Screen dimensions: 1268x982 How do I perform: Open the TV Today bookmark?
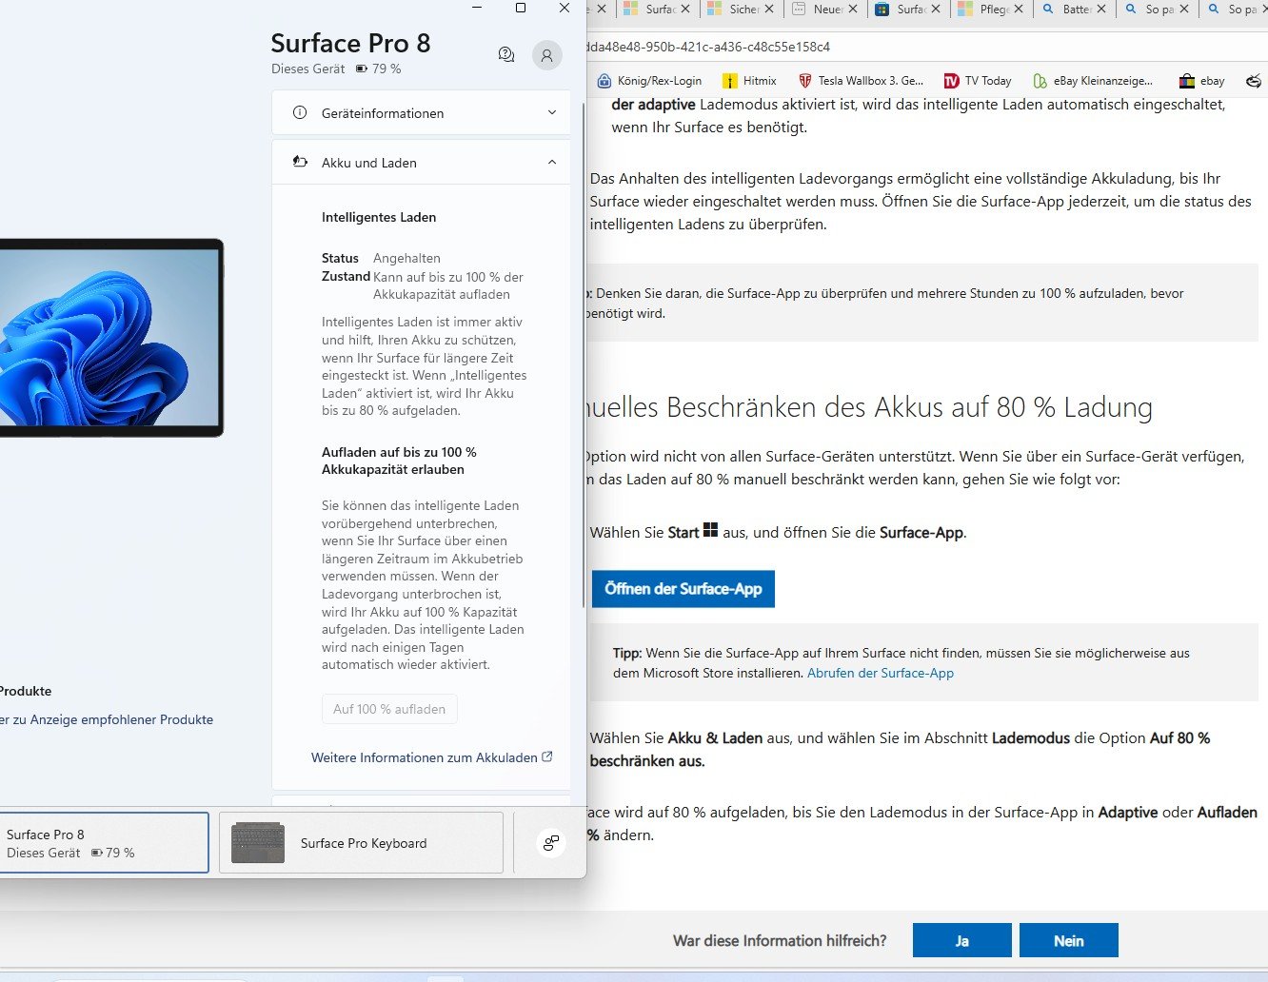pyautogui.click(x=978, y=81)
